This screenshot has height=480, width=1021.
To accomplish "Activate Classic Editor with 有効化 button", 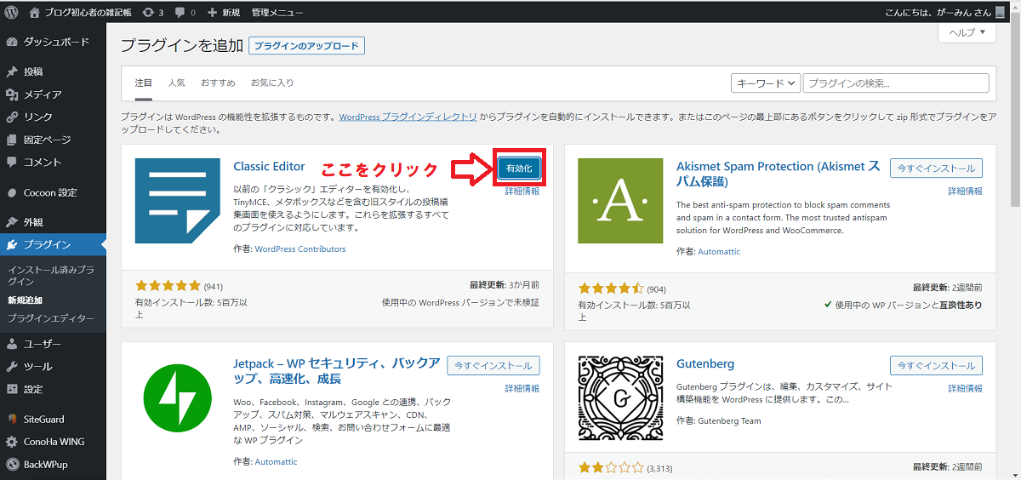I will [518, 169].
